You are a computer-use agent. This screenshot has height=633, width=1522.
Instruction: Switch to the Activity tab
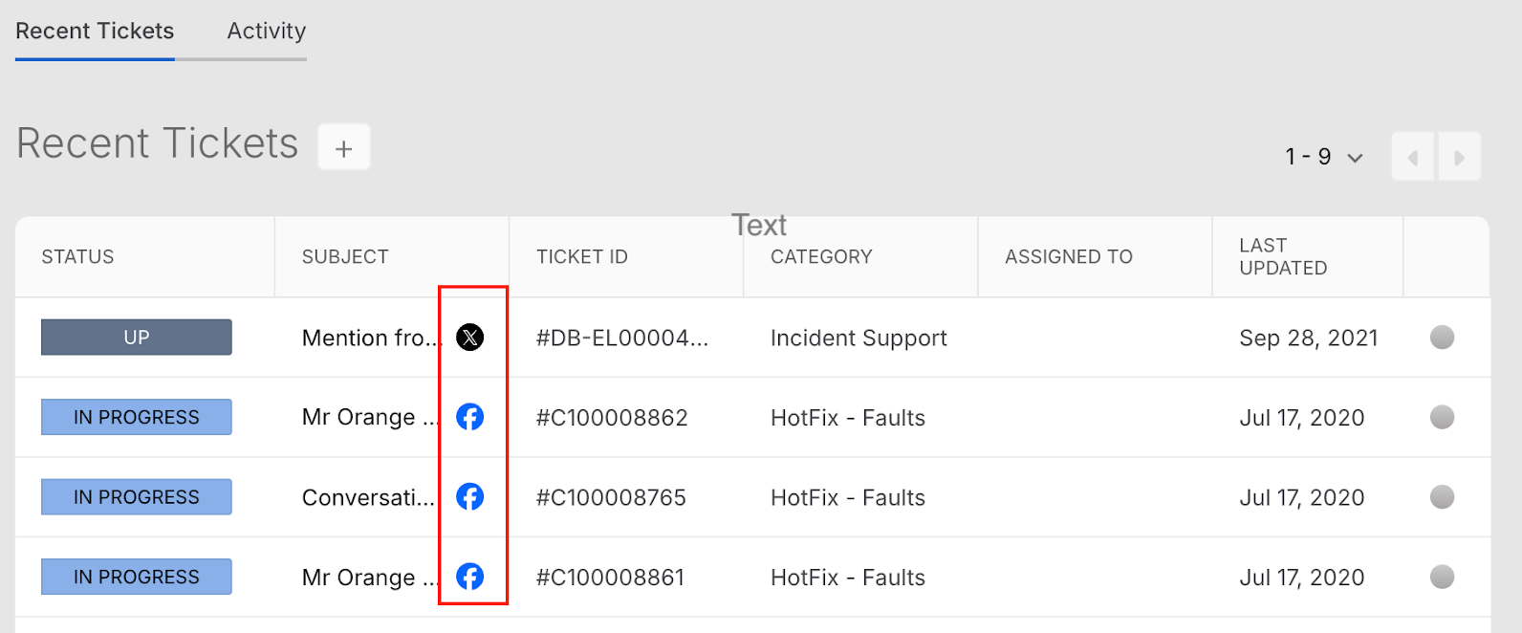267,32
